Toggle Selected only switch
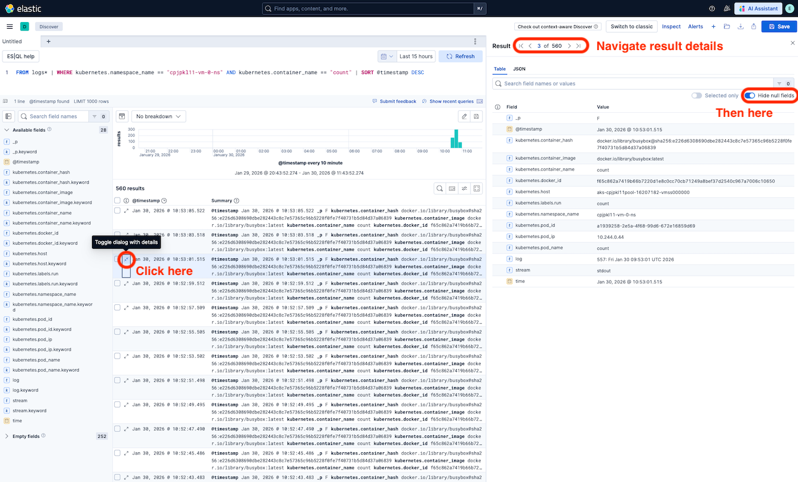Viewport: 798px width, 482px height. pyautogui.click(x=696, y=95)
